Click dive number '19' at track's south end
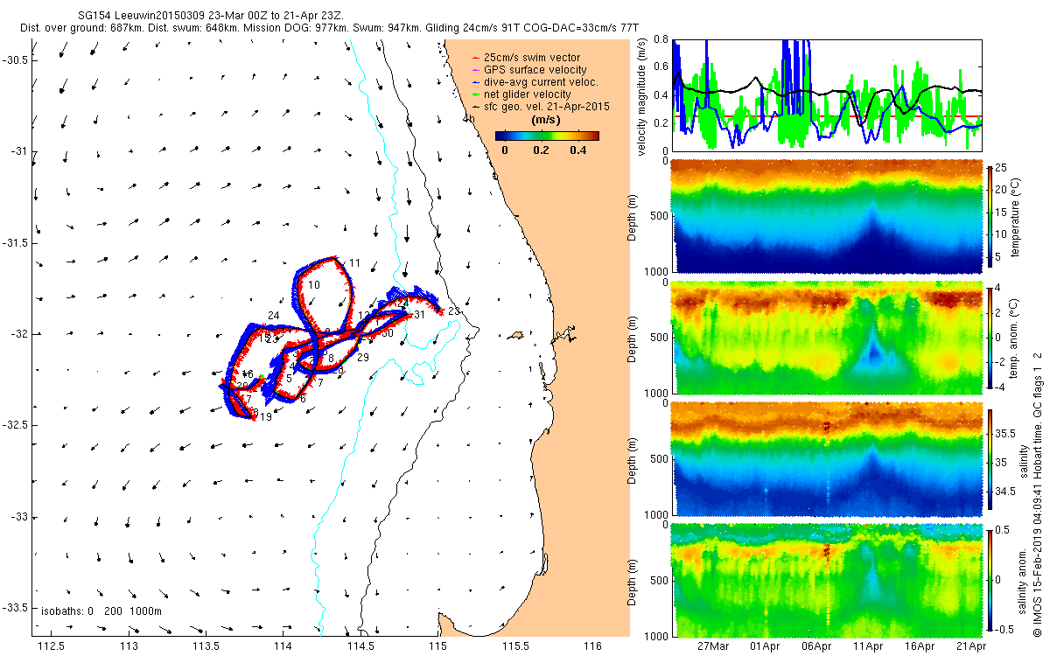The height and width of the screenshot is (656, 1050). click(x=265, y=417)
